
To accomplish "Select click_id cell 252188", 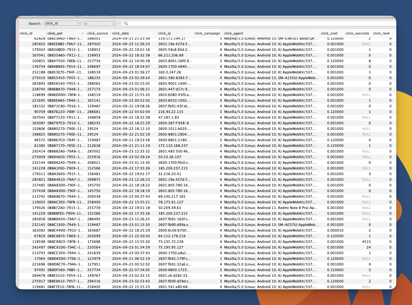I will pos(39,72).
